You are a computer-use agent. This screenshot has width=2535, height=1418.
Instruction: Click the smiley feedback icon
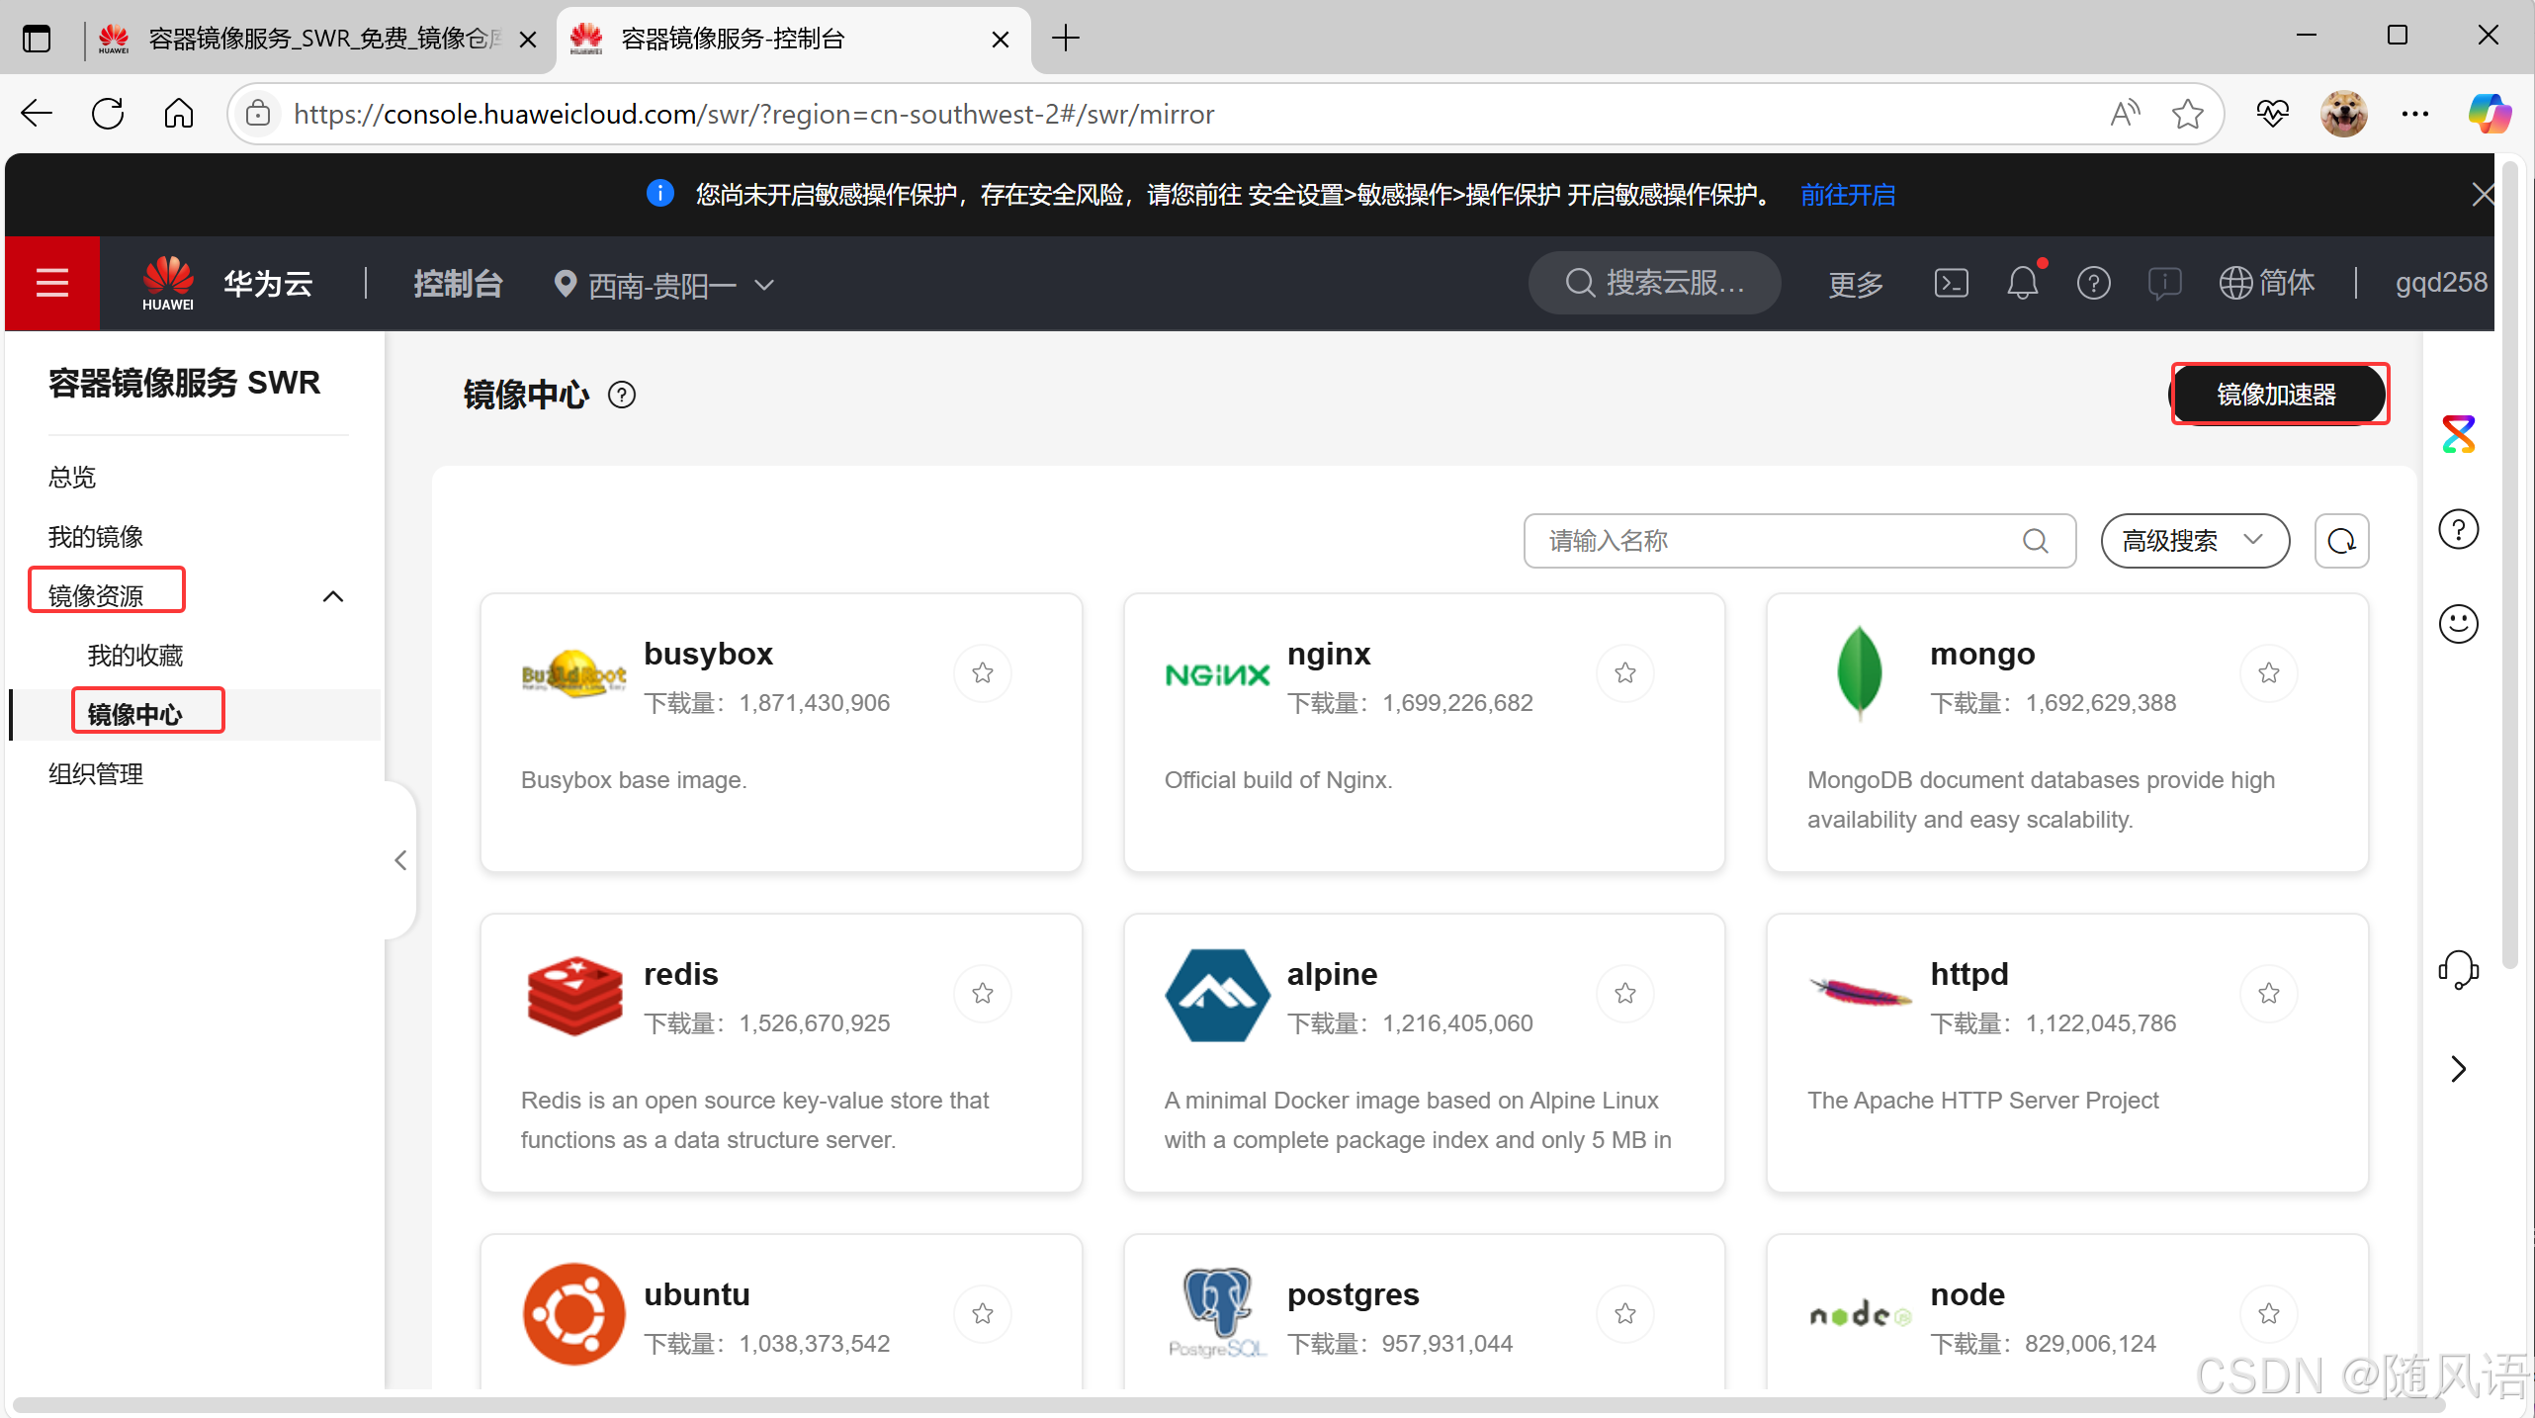tap(2458, 624)
